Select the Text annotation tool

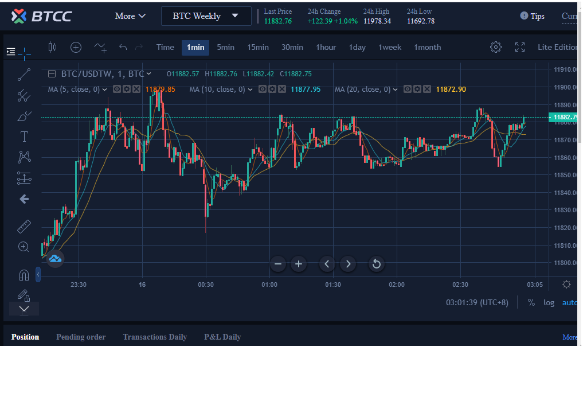pos(24,137)
